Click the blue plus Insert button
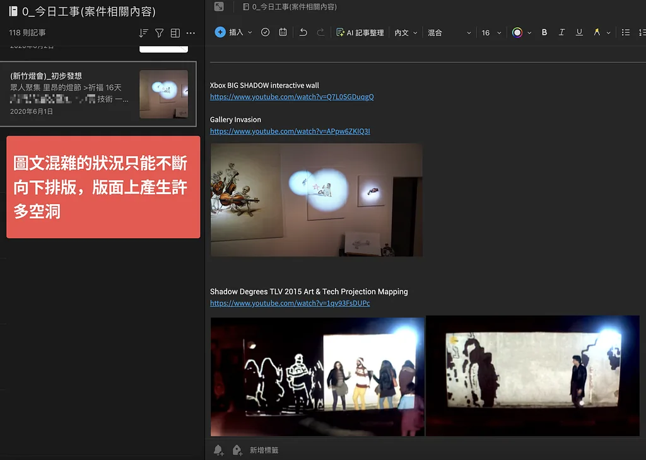The height and width of the screenshot is (460, 646). 220,32
